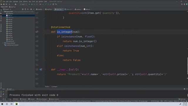Navigate forward with the right arrow icon
The height and width of the screenshot is (106, 188).
[12, 4]
